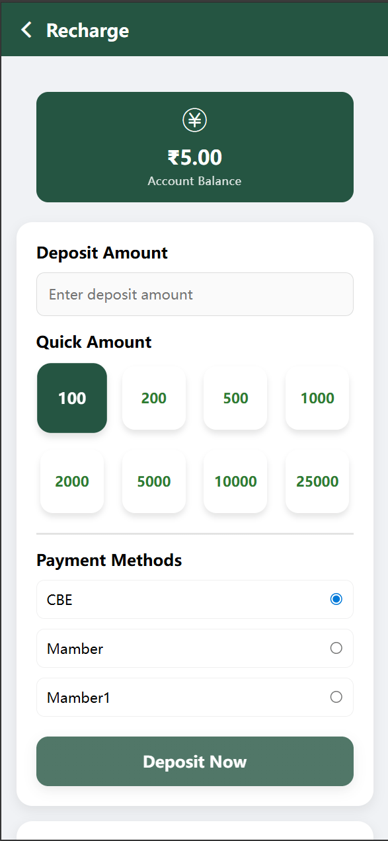Choose the 10000 quick amount tile
The image size is (388, 841).
pos(235,481)
